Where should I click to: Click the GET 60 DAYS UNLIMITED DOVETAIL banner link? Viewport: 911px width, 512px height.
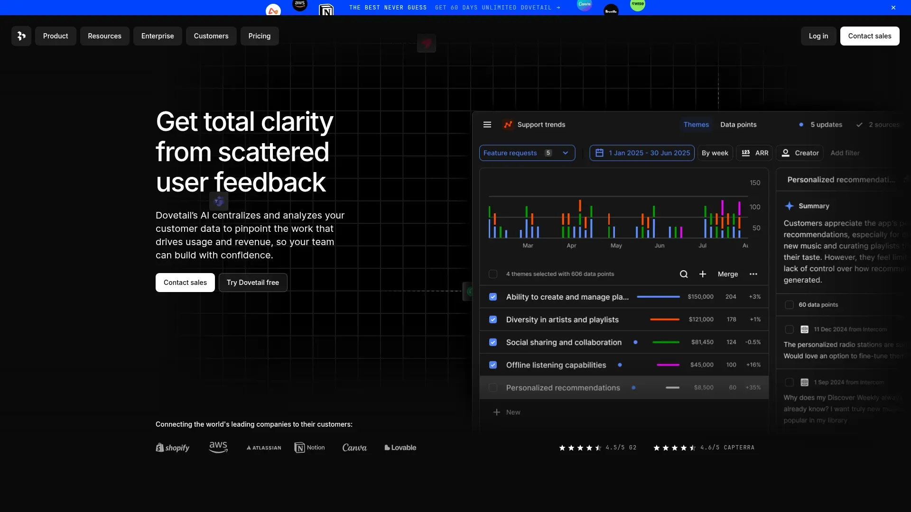[497, 7]
